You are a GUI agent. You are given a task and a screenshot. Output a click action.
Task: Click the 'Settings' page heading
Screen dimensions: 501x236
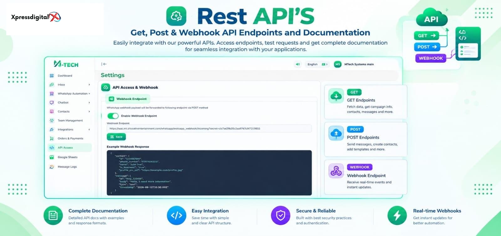click(113, 75)
